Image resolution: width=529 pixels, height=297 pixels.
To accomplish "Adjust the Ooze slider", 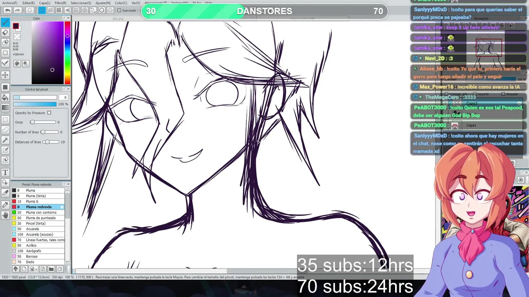I will [x=43, y=122].
